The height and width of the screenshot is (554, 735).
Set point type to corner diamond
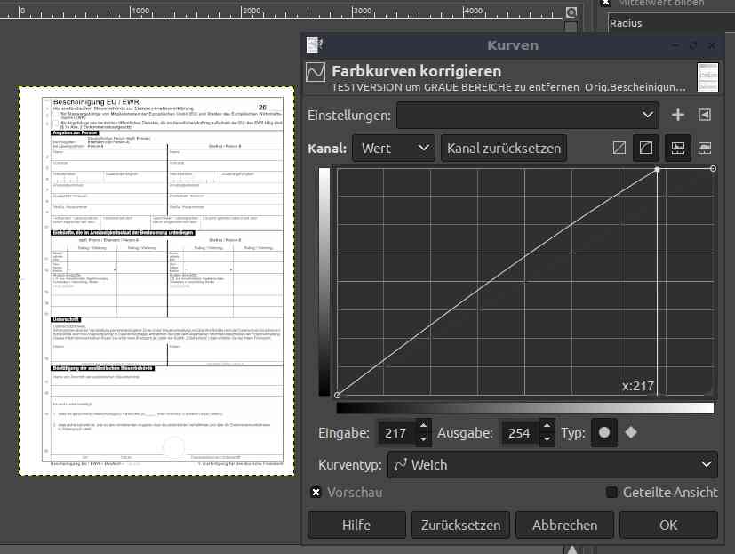coord(631,433)
